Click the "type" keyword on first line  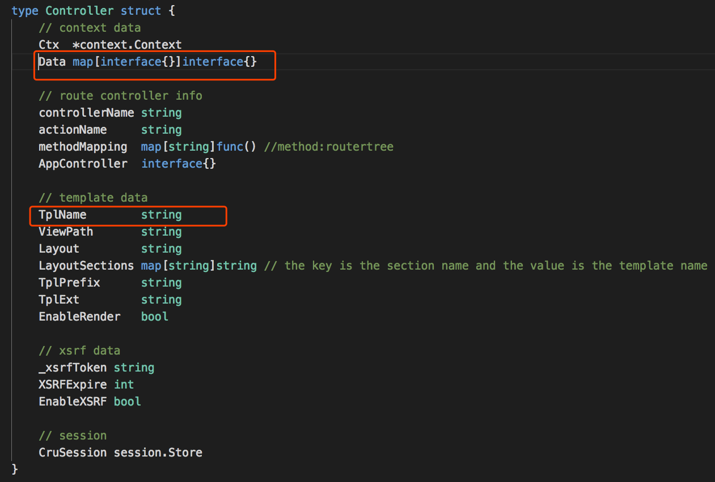[25, 11]
